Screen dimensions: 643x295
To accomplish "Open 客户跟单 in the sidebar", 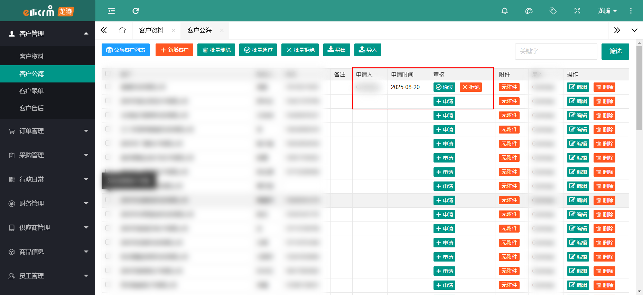I will [x=31, y=91].
